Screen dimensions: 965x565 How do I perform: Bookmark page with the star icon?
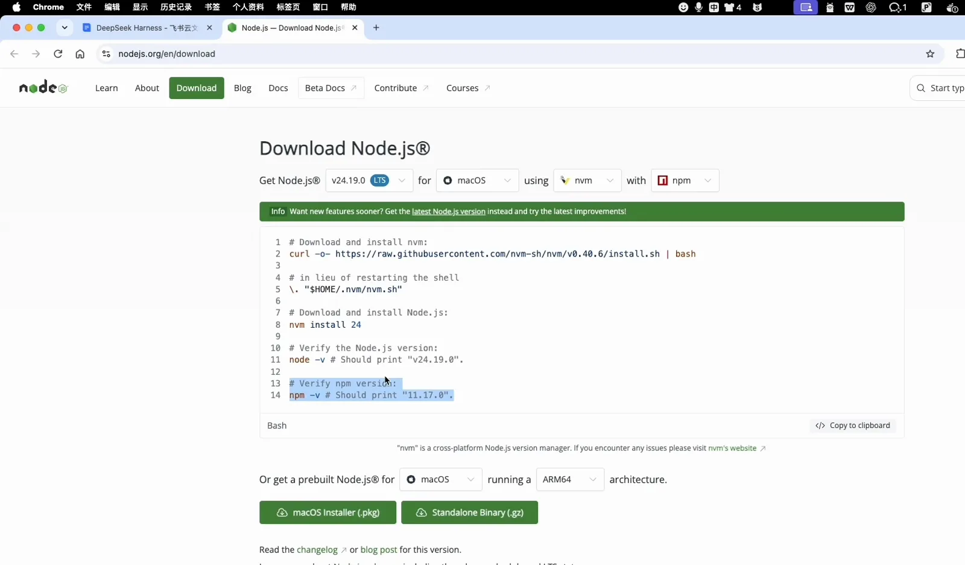click(930, 54)
